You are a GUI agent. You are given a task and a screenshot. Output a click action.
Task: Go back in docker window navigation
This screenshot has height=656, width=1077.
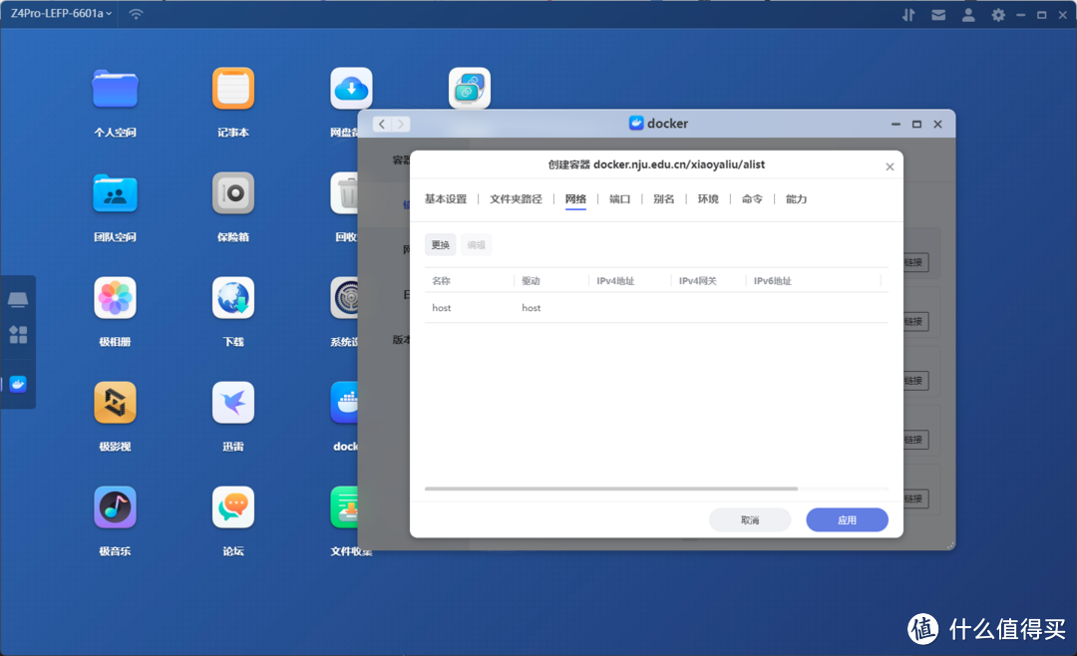pyautogui.click(x=382, y=125)
